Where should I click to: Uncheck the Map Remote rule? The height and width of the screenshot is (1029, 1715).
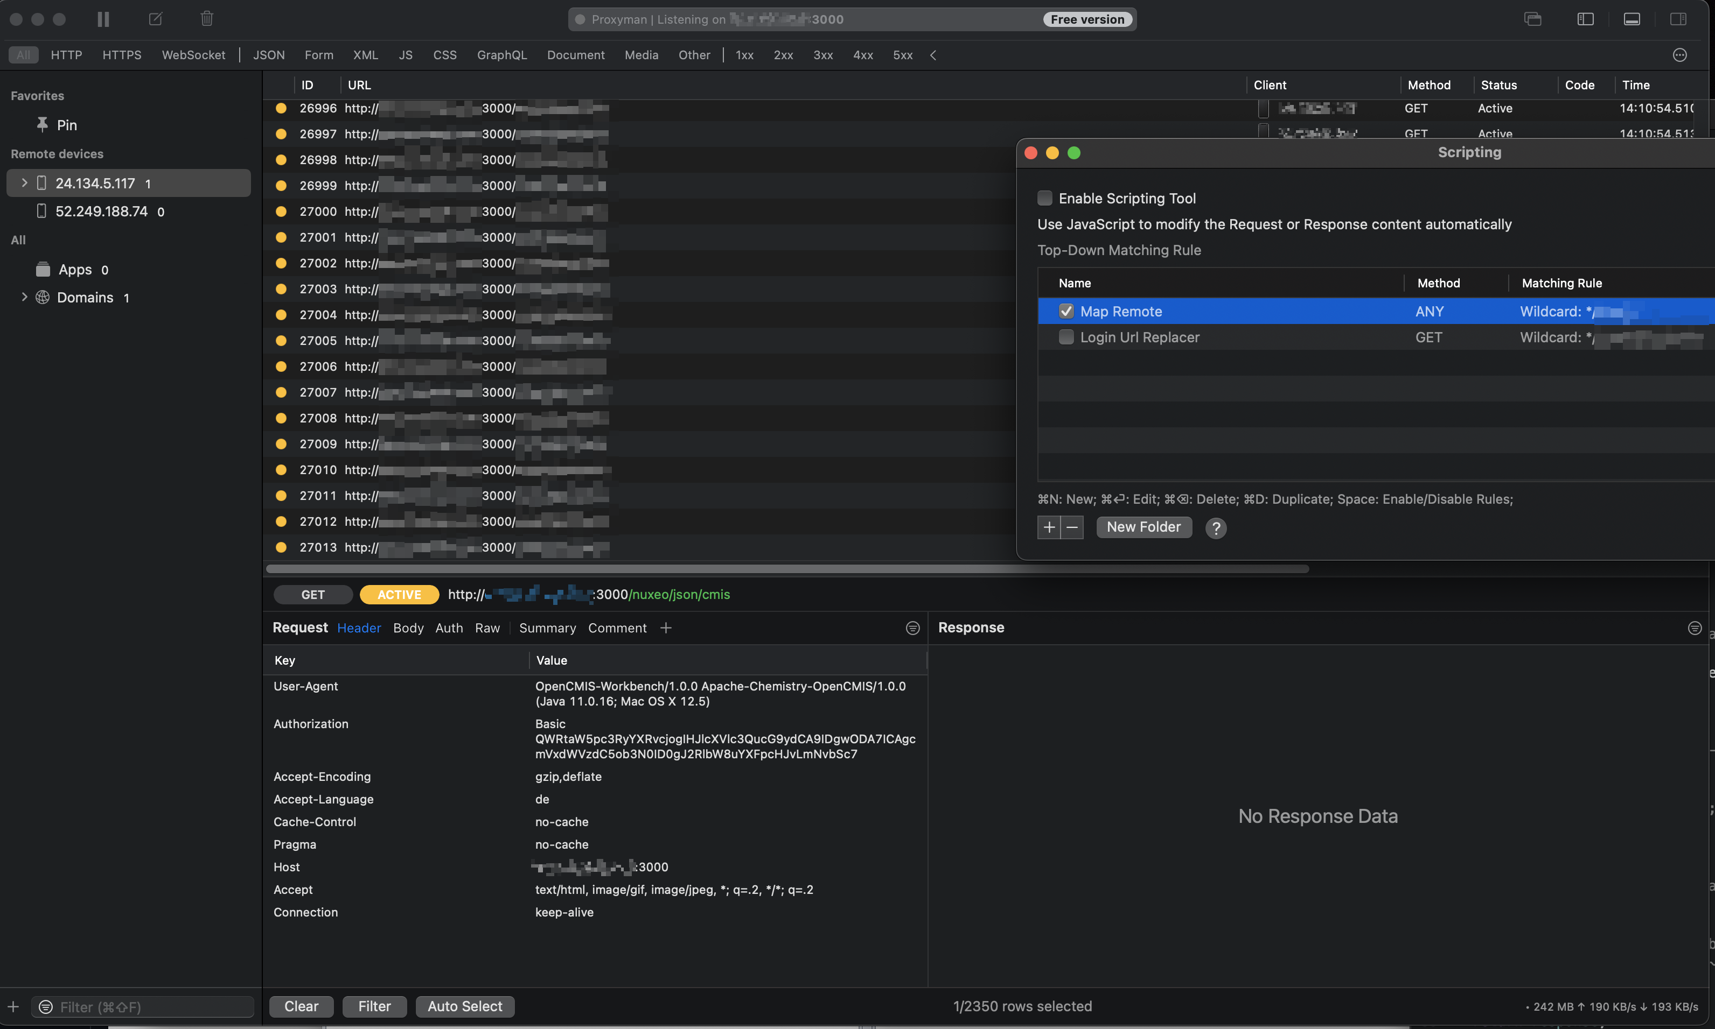(x=1066, y=311)
